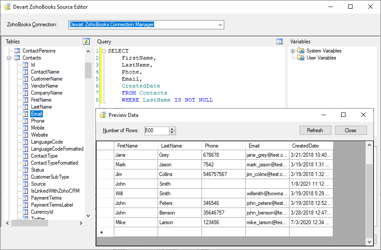
Task: Click the Refresh button in Preview Data
Action: [x=315, y=130]
